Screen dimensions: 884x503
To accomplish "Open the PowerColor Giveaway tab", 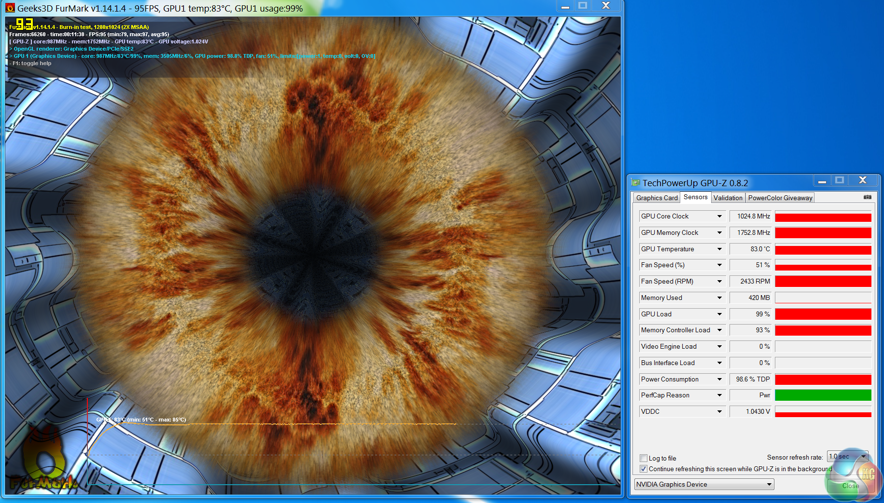I will pyautogui.click(x=780, y=198).
